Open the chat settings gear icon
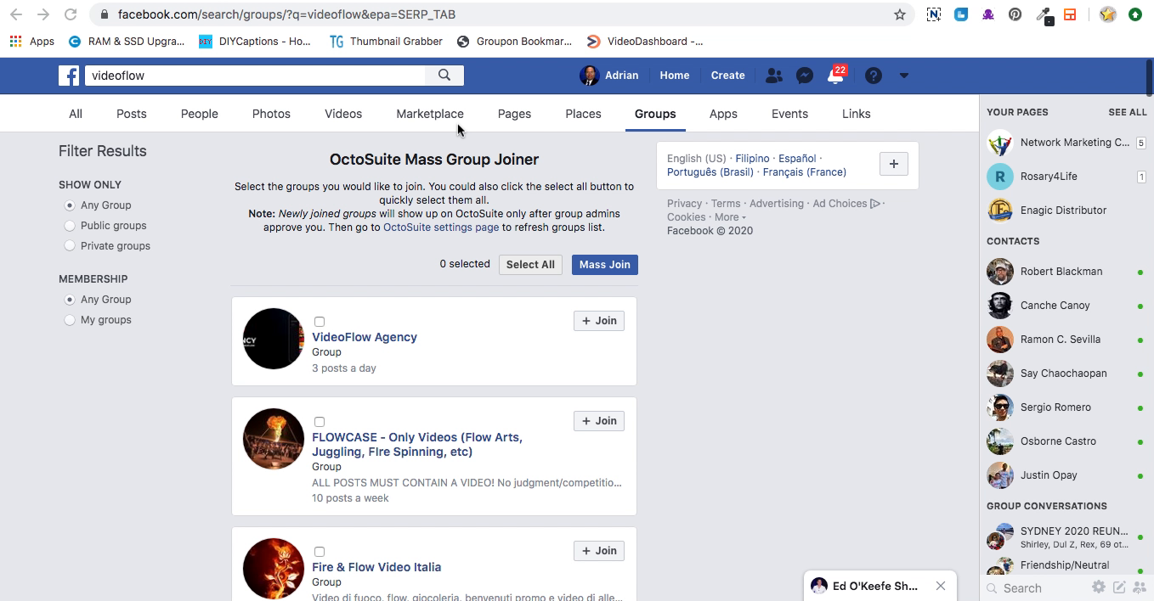Viewport: 1154px width, 601px height. tap(1099, 587)
